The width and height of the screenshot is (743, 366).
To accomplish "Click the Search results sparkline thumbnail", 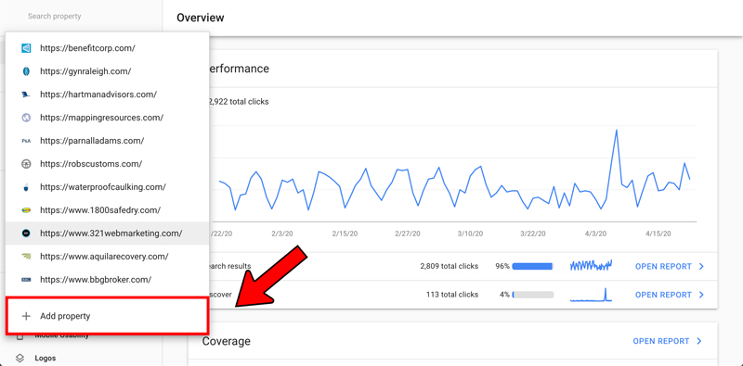I will click(x=591, y=265).
